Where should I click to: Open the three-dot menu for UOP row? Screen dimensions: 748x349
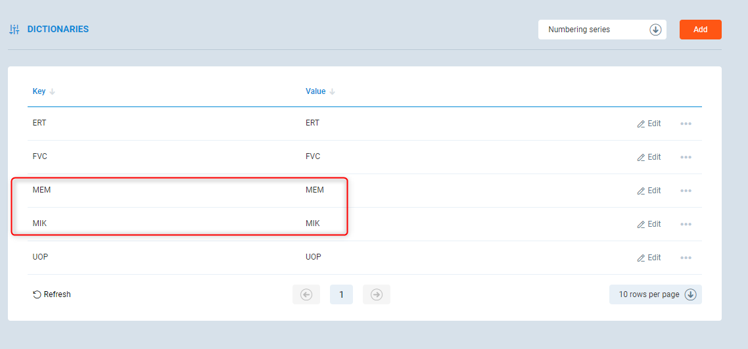click(686, 258)
